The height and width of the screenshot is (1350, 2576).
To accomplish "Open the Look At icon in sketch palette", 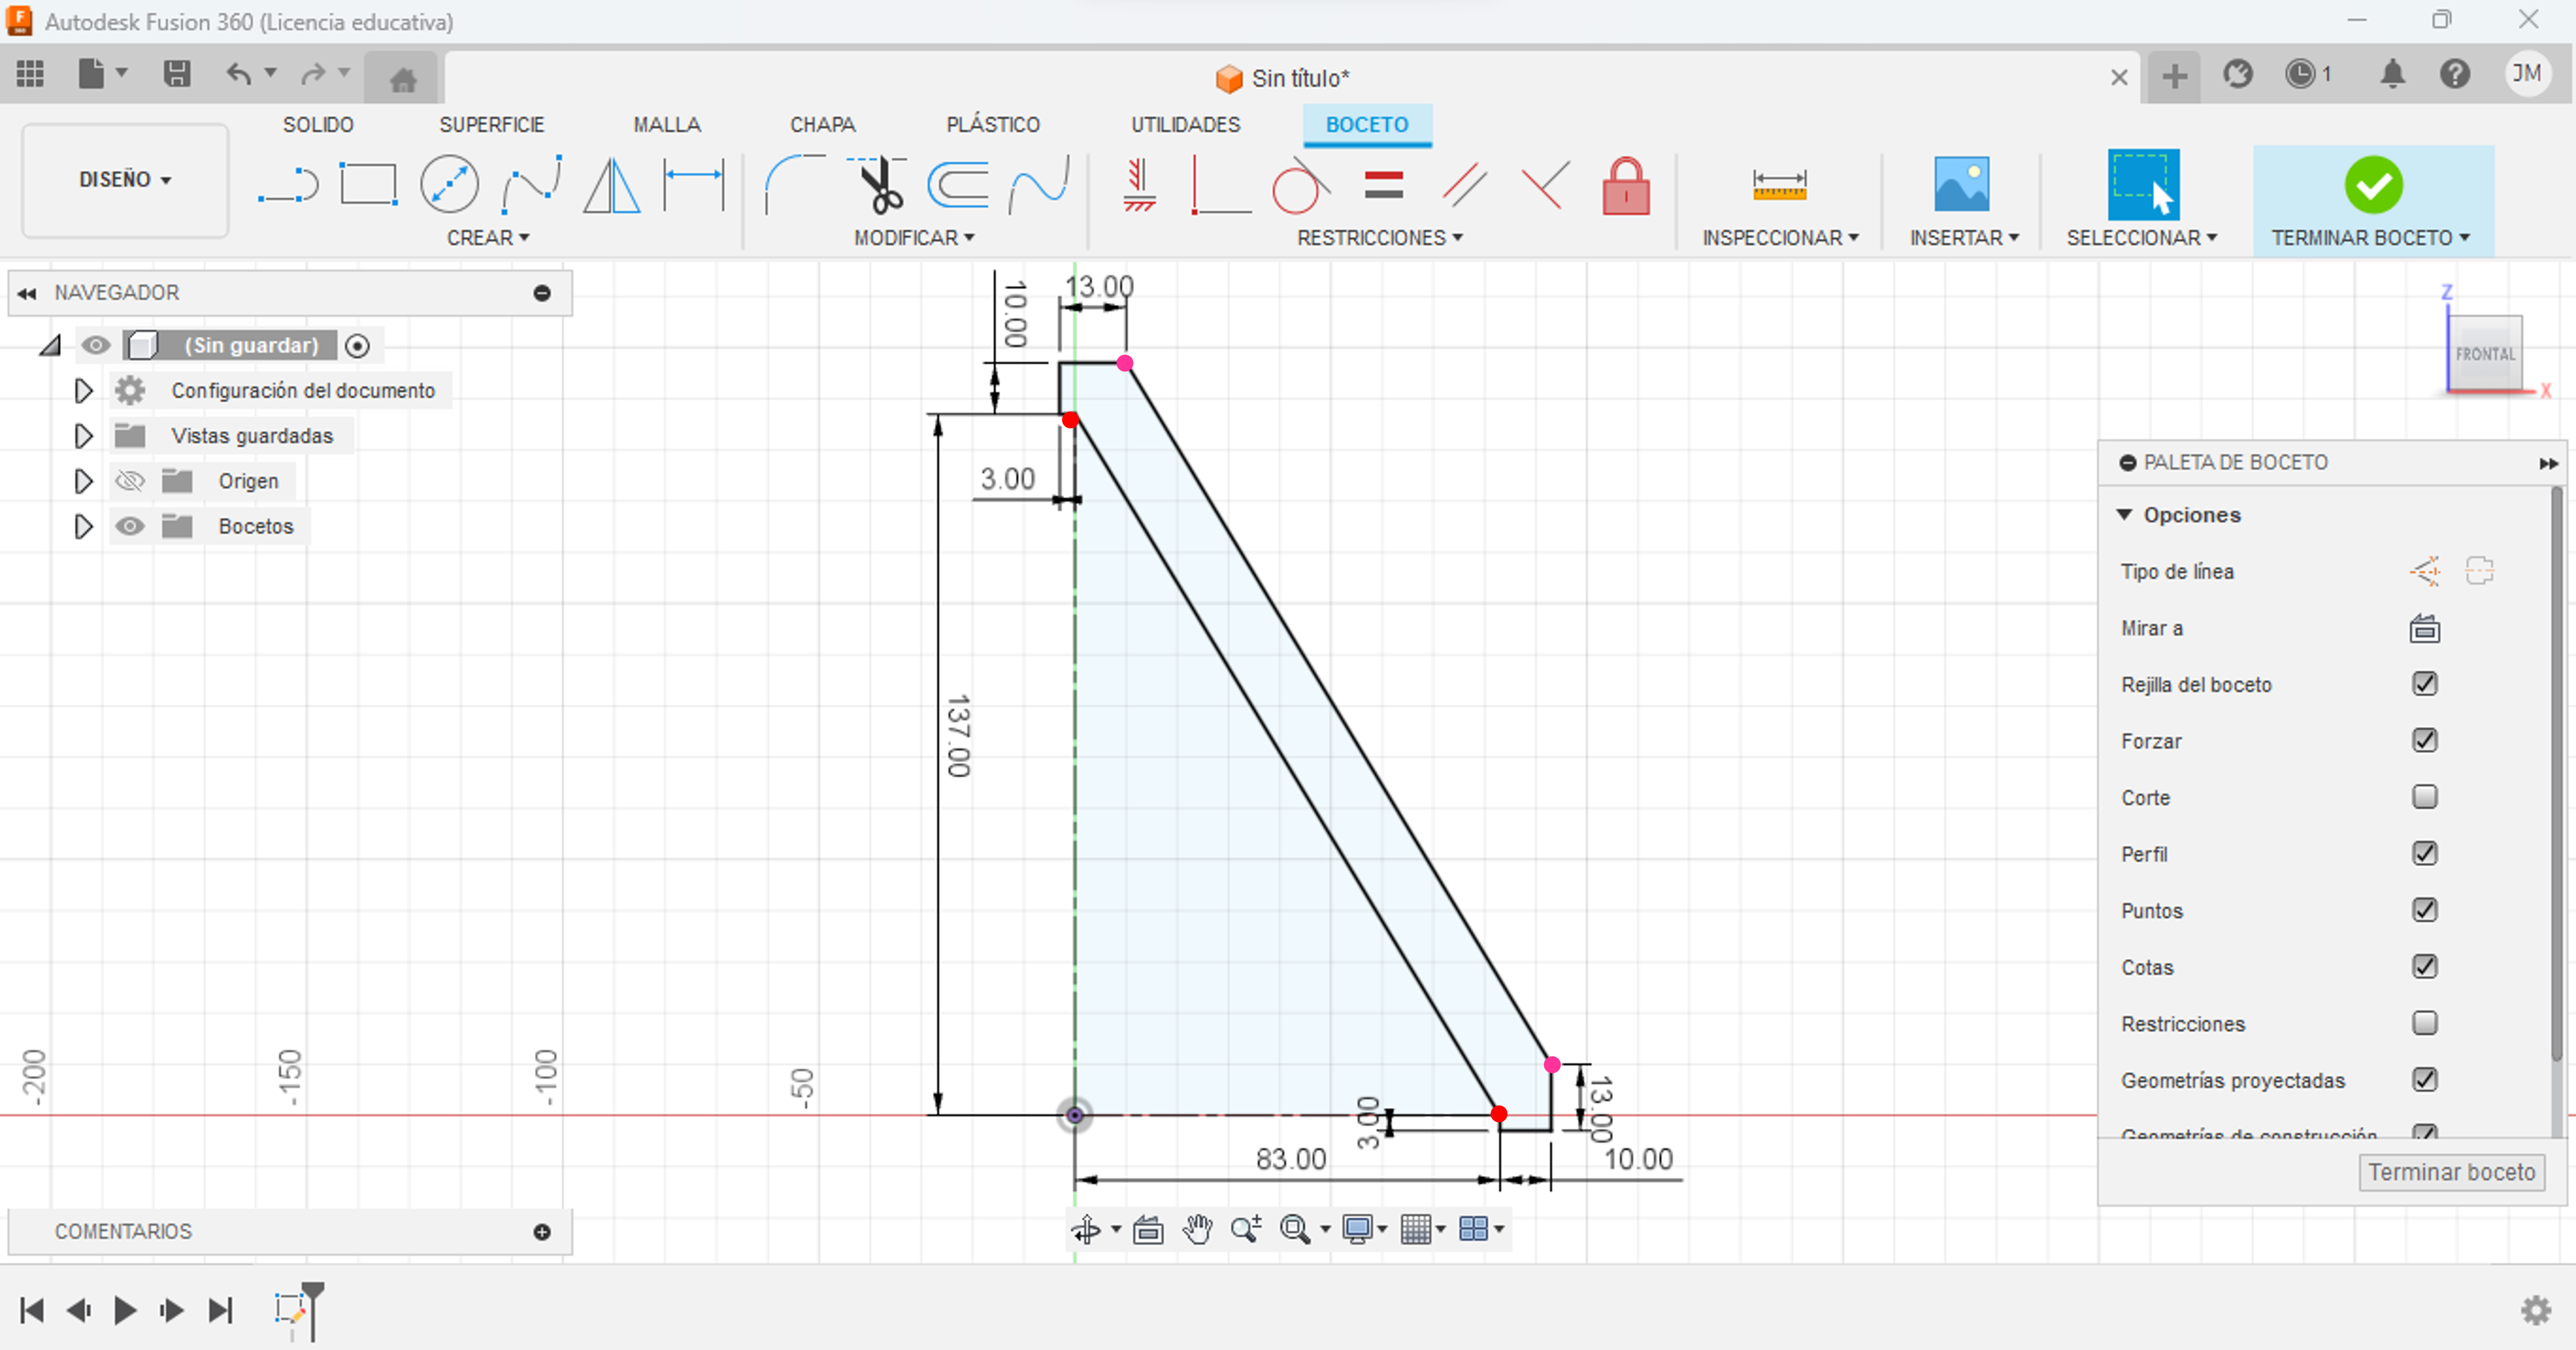I will click(x=2424, y=628).
